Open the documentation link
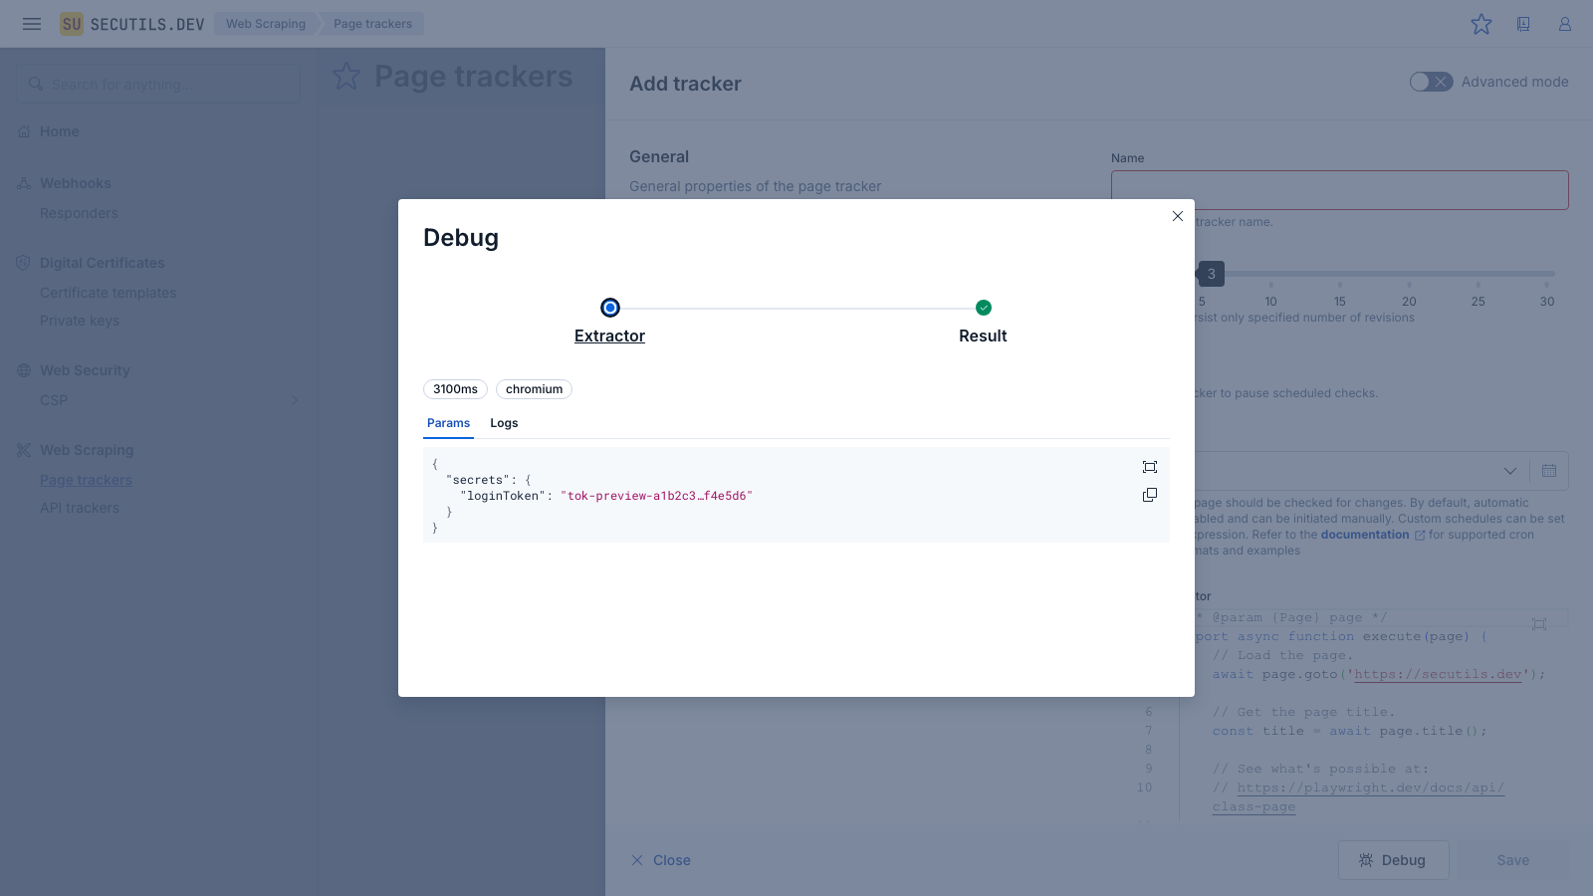This screenshot has height=896, width=1593. 1364,535
